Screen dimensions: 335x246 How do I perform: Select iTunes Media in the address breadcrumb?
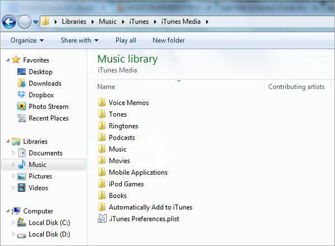tap(181, 22)
